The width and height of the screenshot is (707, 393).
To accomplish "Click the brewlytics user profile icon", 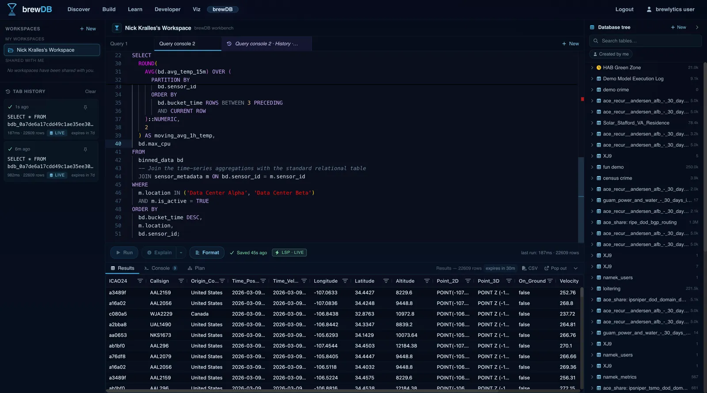I will coord(649,9).
